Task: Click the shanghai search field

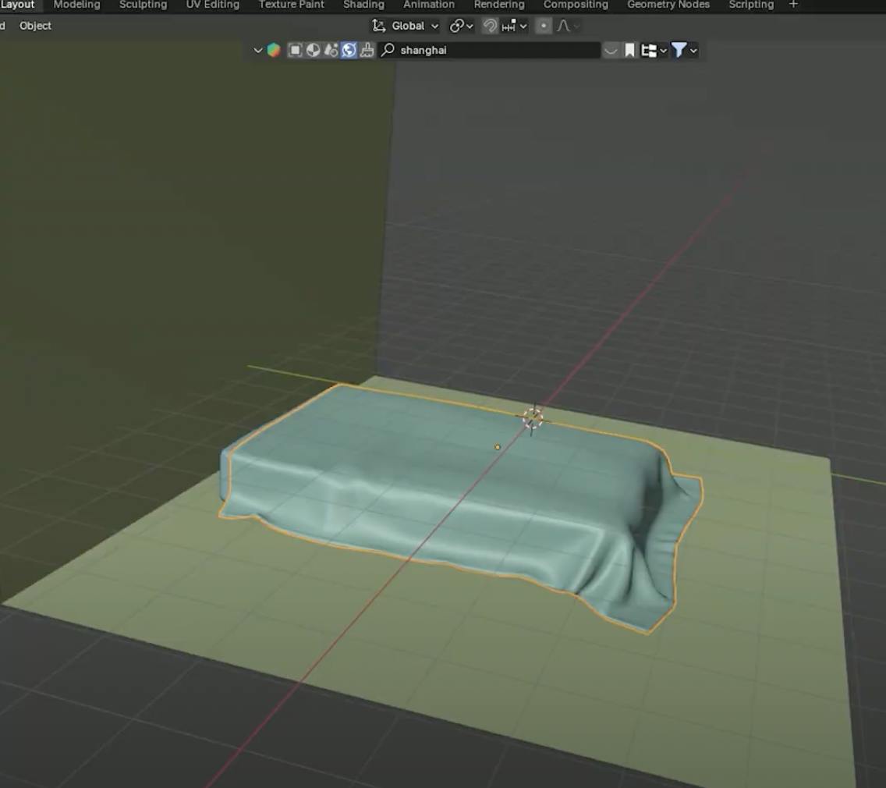Action: (x=489, y=50)
